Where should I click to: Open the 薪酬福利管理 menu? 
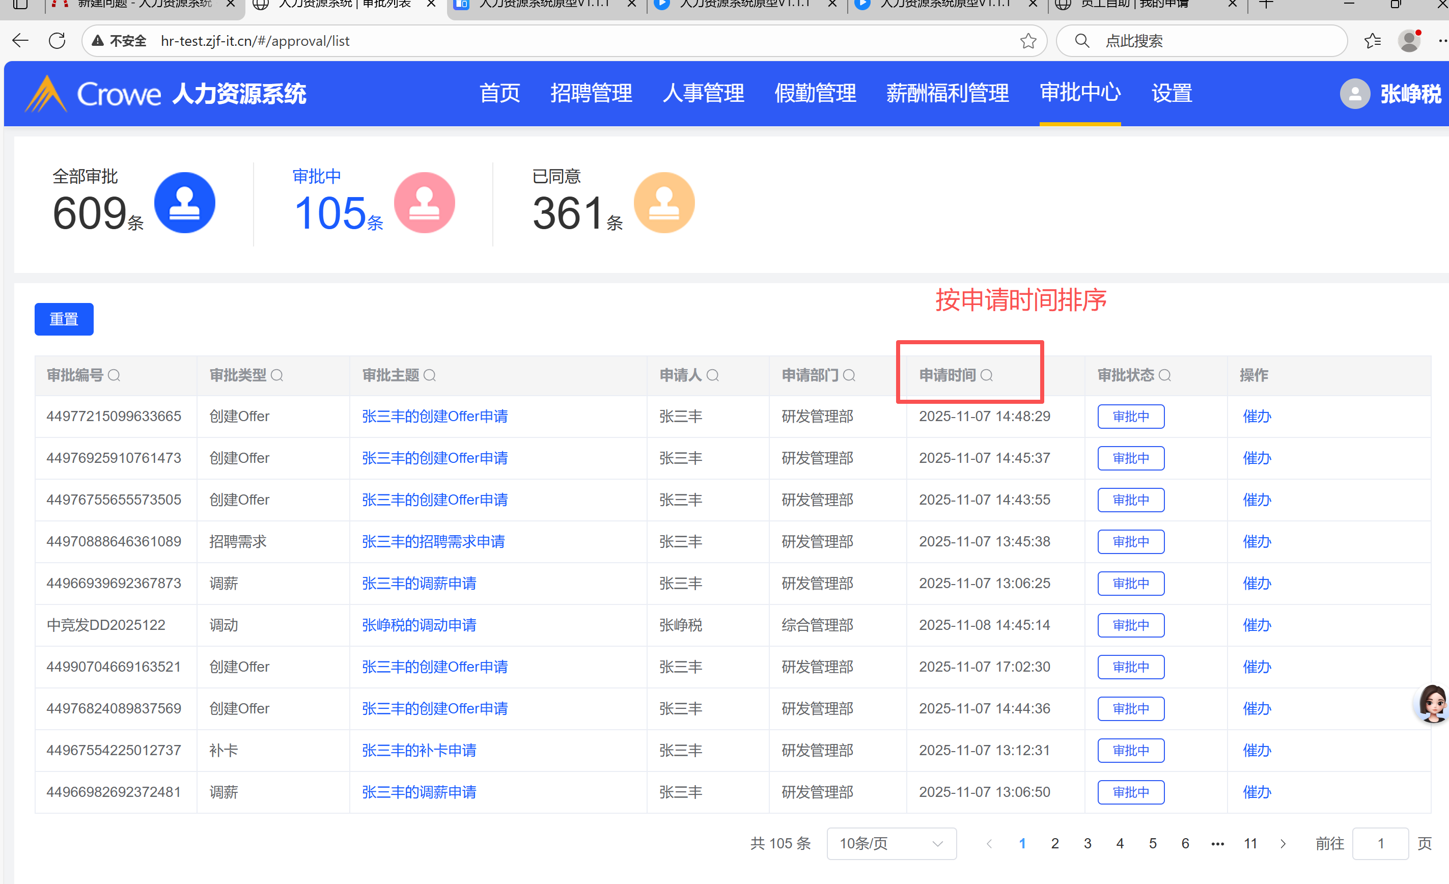coord(947,93)
